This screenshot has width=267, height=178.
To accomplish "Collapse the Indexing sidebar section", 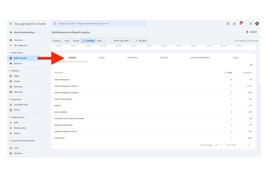I will point(9,71).
